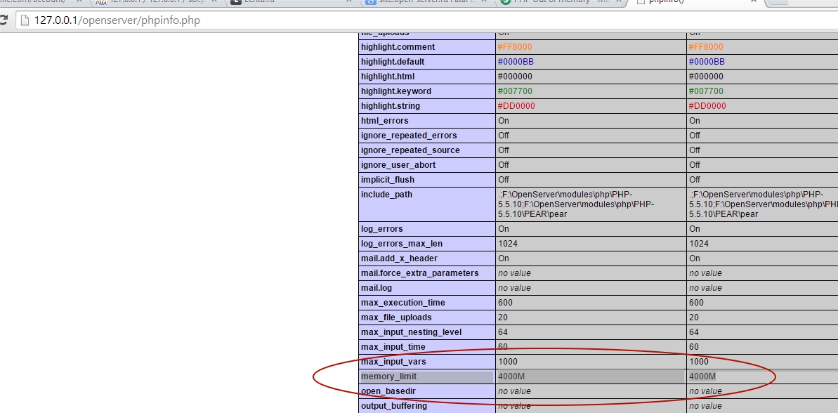Click the memory_limit directive name cell
The height and width of the screenshot is (413, 838).
tap(388, 376)
